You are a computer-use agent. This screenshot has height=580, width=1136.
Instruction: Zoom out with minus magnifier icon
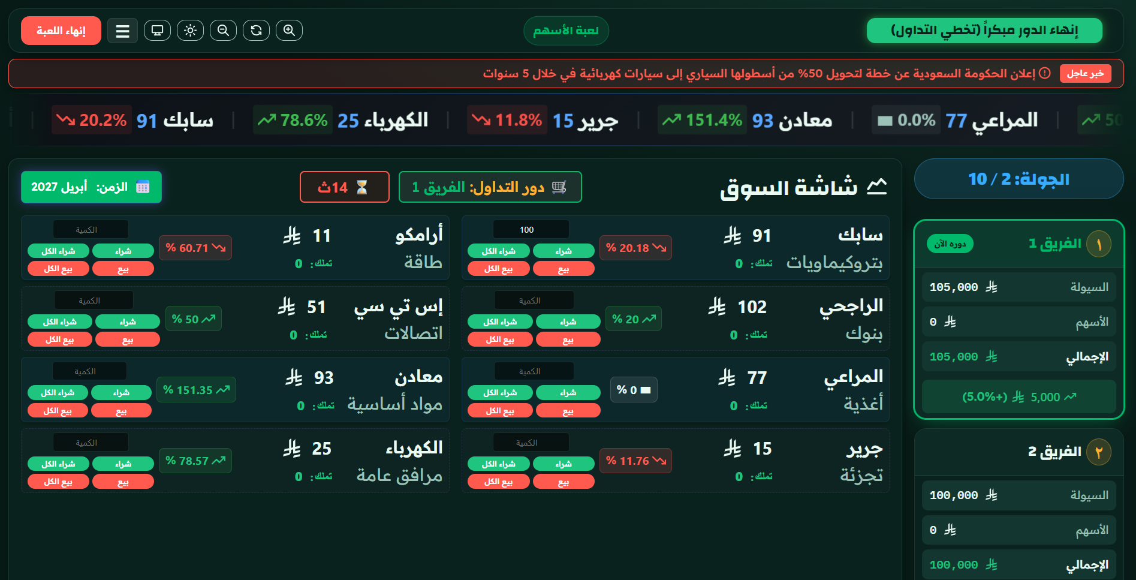coord(223,30)
